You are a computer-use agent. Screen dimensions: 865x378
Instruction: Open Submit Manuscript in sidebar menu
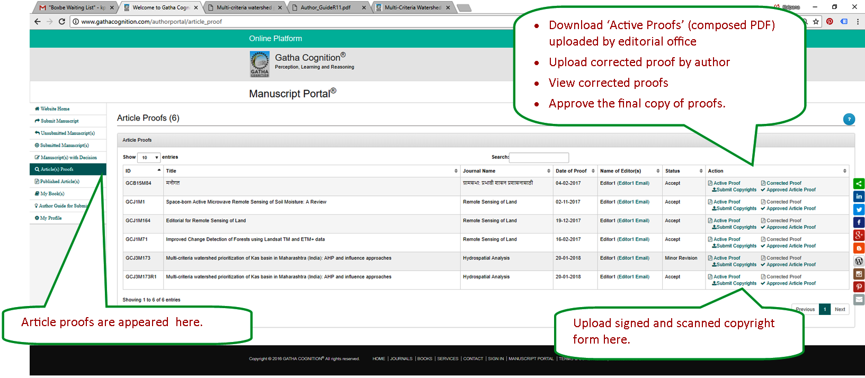point(59,121)
